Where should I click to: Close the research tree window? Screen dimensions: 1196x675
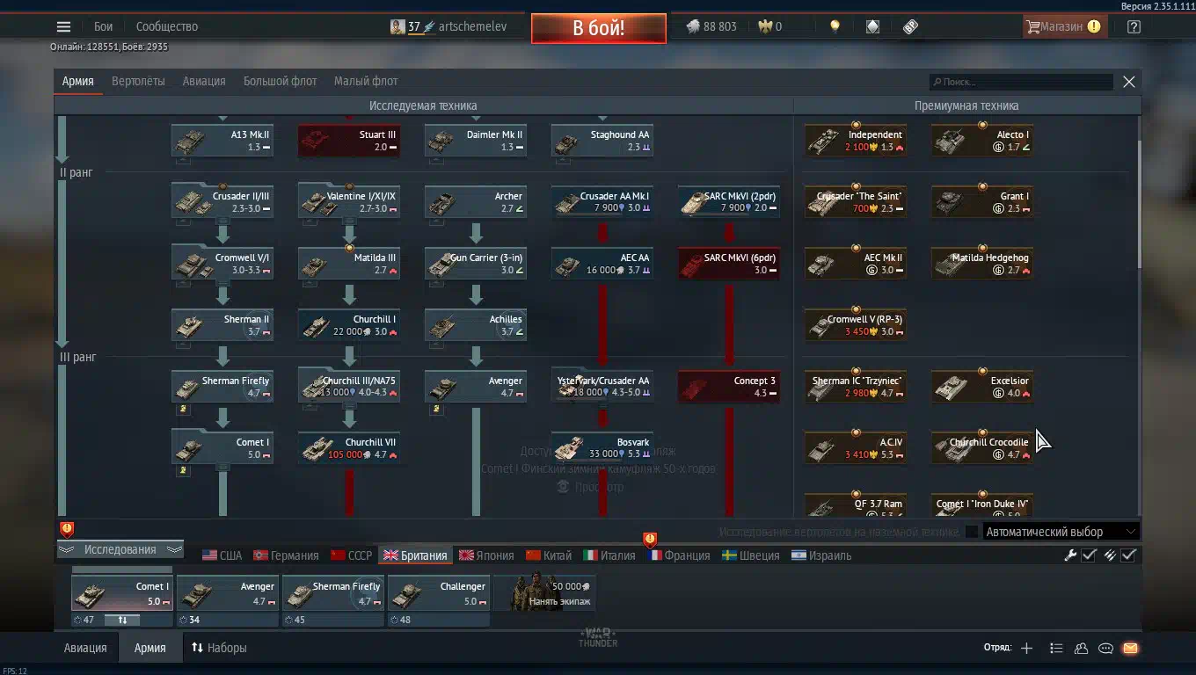coord(1129,82)
